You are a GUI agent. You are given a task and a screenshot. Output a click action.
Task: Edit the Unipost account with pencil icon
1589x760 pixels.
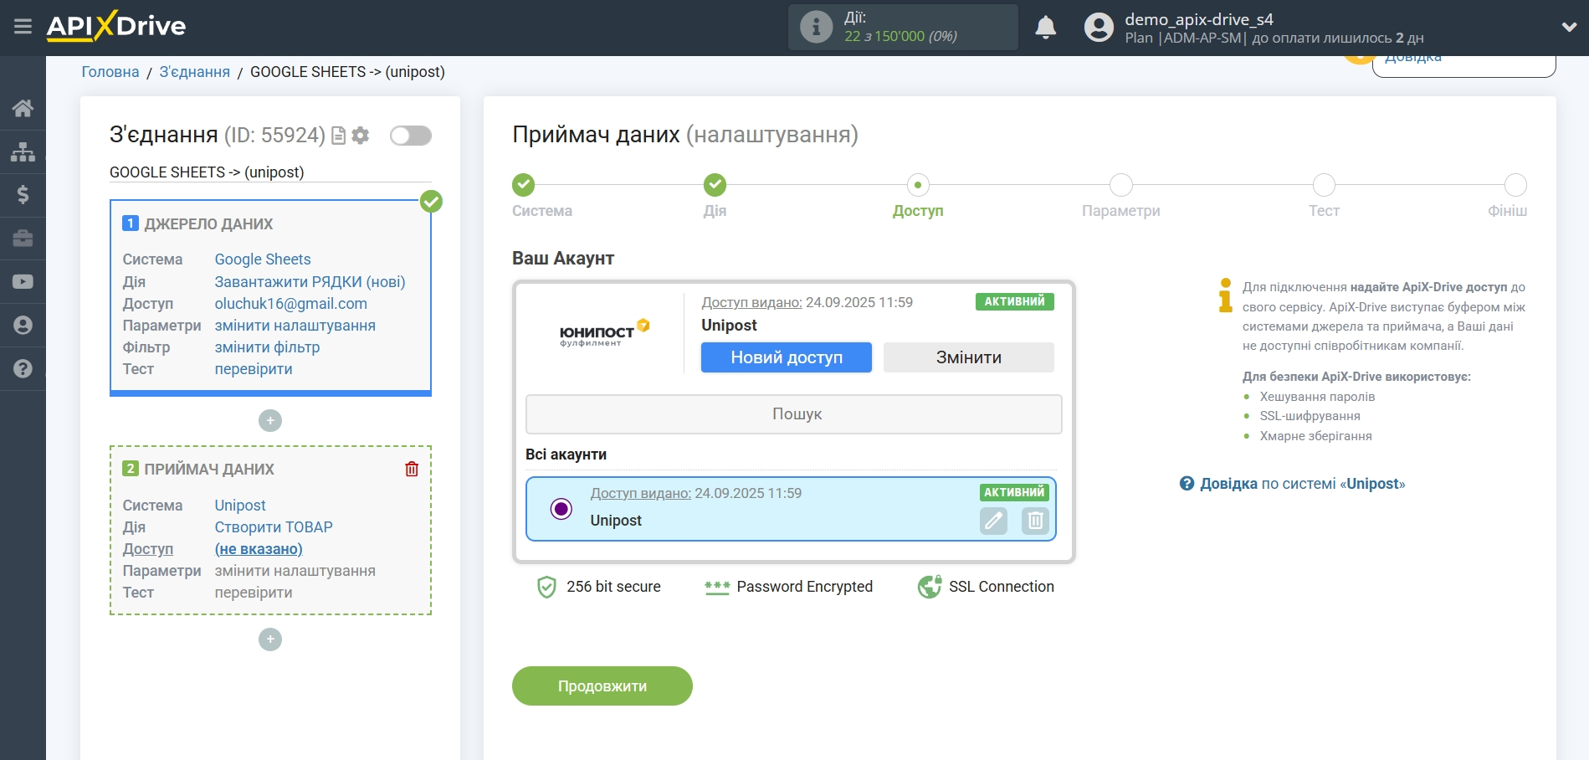[x=993, y=521]
